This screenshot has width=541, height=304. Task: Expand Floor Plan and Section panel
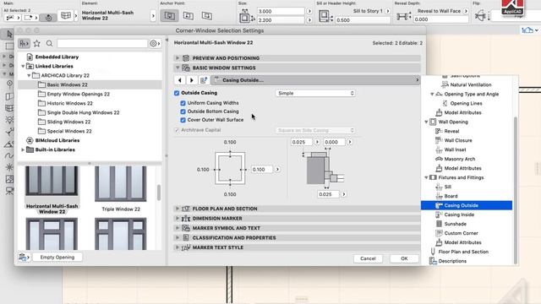(x=178, y=209)
